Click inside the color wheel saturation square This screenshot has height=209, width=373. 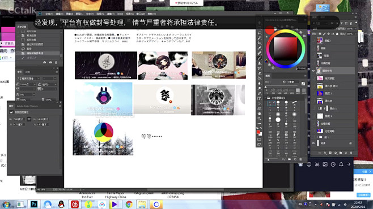285,49
